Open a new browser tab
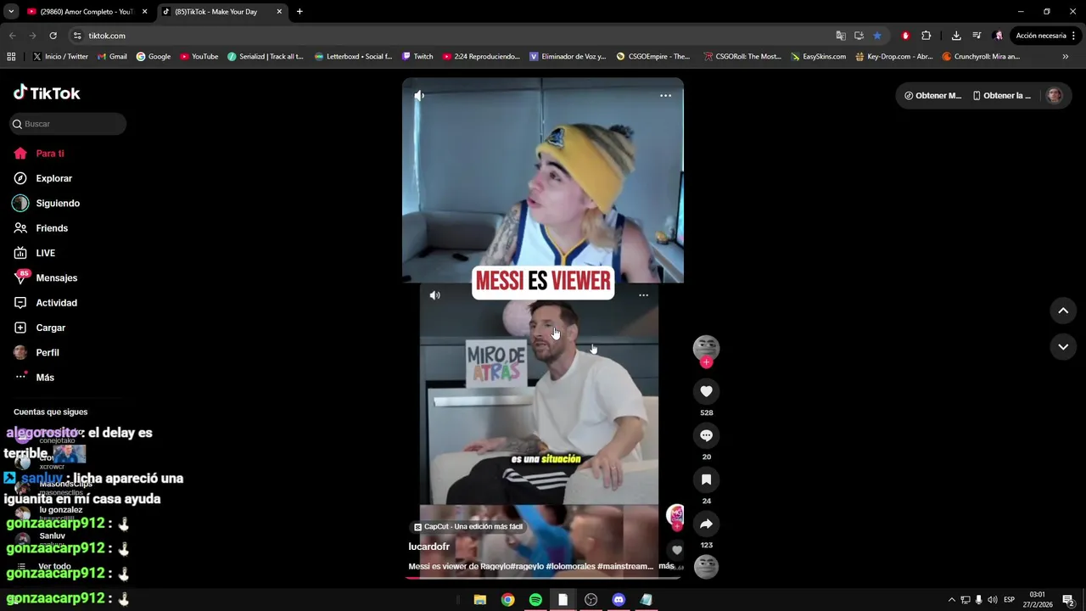Image resolution: width=1086 pixels, height=611 pixels. click(x=299, y=12)
